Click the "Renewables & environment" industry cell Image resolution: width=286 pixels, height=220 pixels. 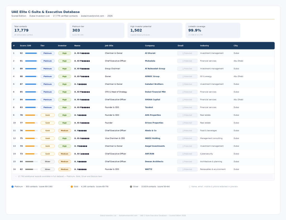coord(213,169)
